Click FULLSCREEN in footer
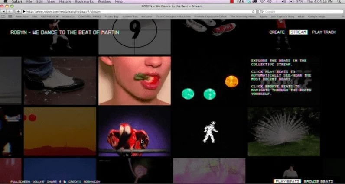This screenshot has width=345, height=184. click(x=20, y=182)
